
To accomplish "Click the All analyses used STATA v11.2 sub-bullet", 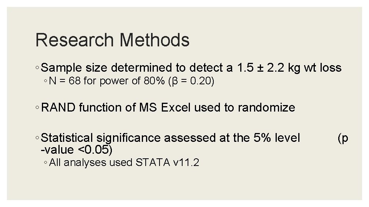I will 124,163.
